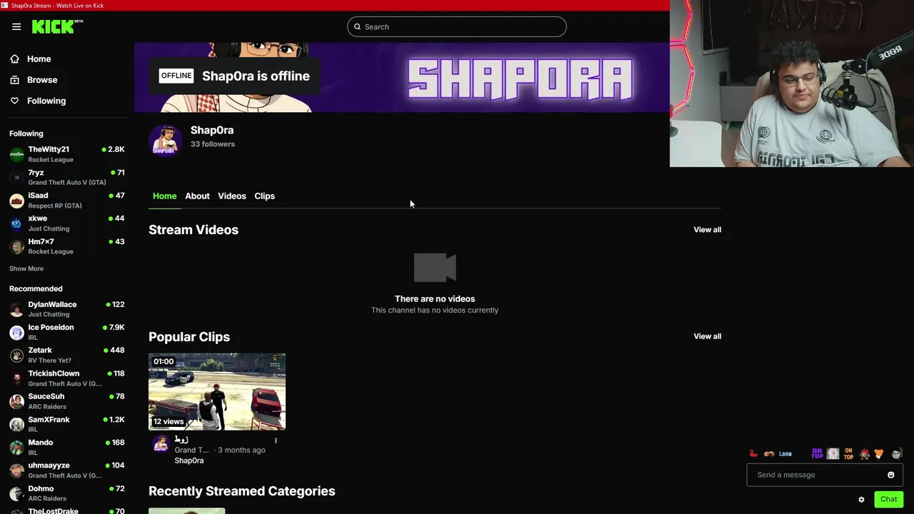The image size is (914, 514).
Task: Open the Grand T... category link
Action: [x=192, y=450]
